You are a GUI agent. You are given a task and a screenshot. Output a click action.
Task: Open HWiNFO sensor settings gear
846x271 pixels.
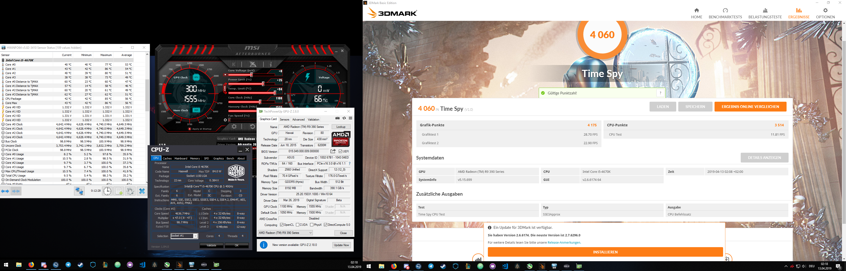point(130,191)
